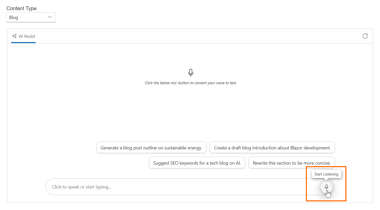Select the "Suggest SEO keywords" prompt suggestion
Screen dimensions: 380x210
click(x=197, y=163)
